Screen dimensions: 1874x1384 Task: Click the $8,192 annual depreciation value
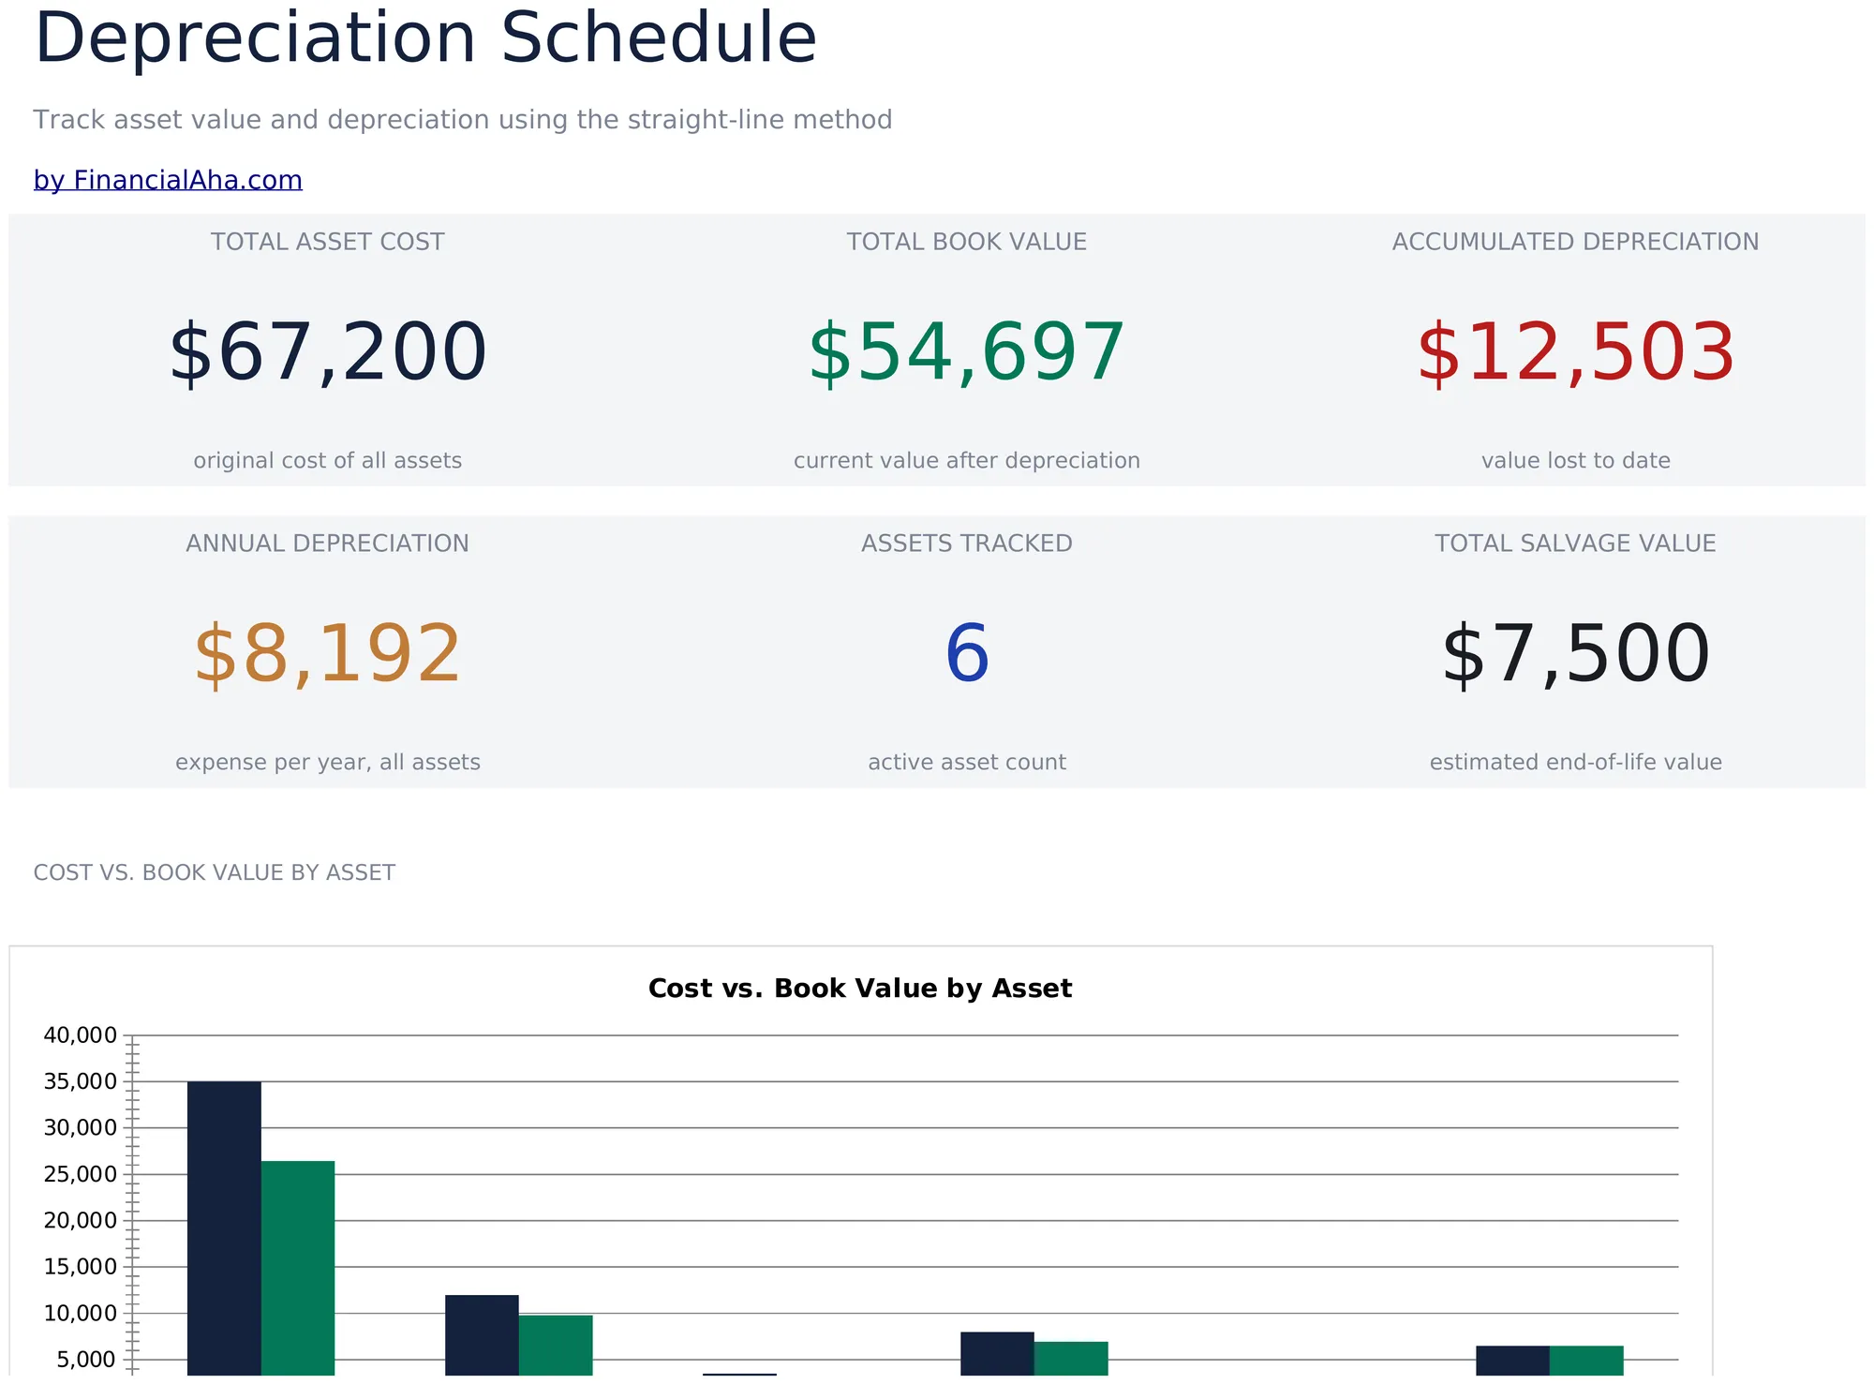(327, 654)
